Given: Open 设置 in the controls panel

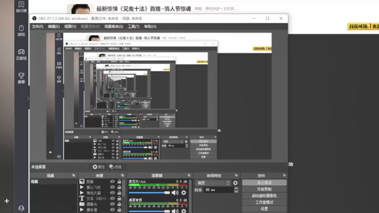Looking at the screenshot, I should 264,209.
